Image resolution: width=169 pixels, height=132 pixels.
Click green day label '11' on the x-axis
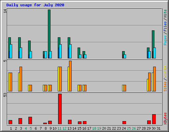59,128
